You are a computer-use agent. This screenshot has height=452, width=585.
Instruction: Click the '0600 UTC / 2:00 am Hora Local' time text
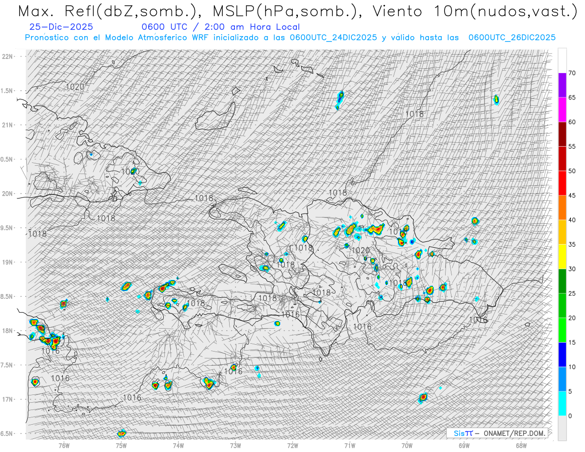pyautogui.click(x=220, y=27)
